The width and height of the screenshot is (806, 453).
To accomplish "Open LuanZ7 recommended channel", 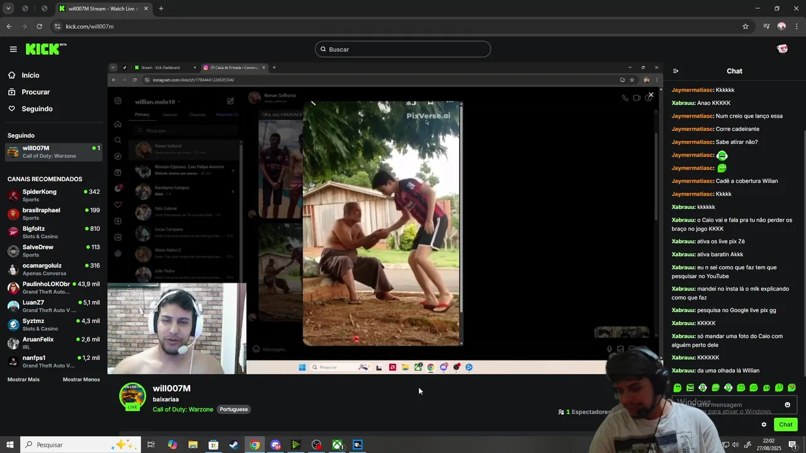I will tap(54, 306).
